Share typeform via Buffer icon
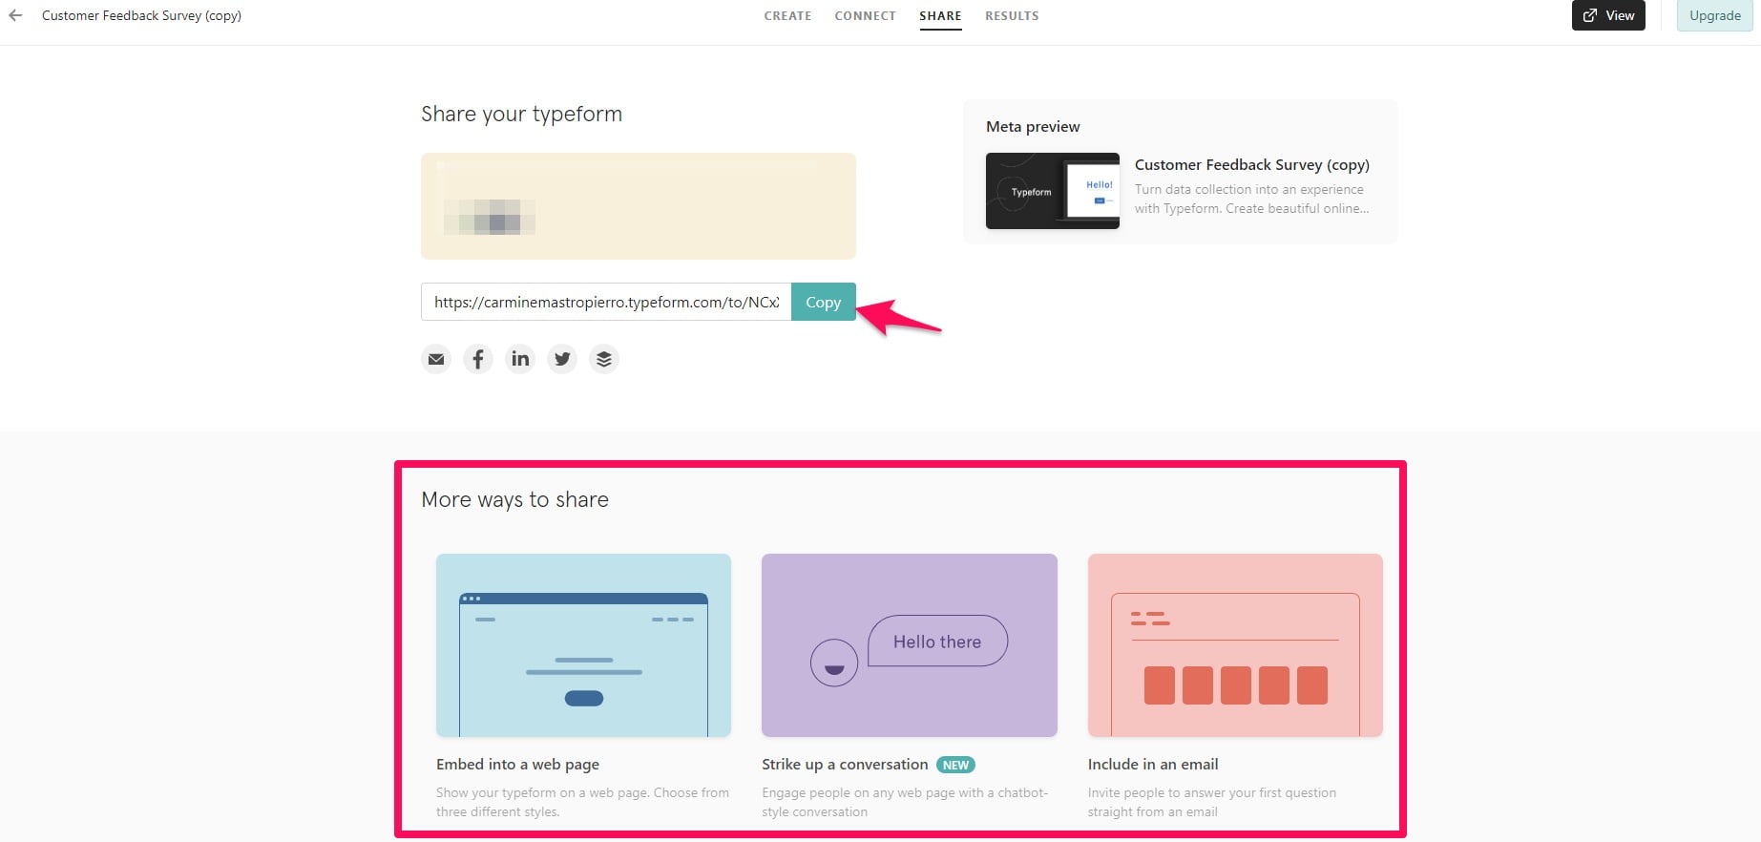Screen dimensions: 1761x842 pyautogui.click(x=604, y=359)
